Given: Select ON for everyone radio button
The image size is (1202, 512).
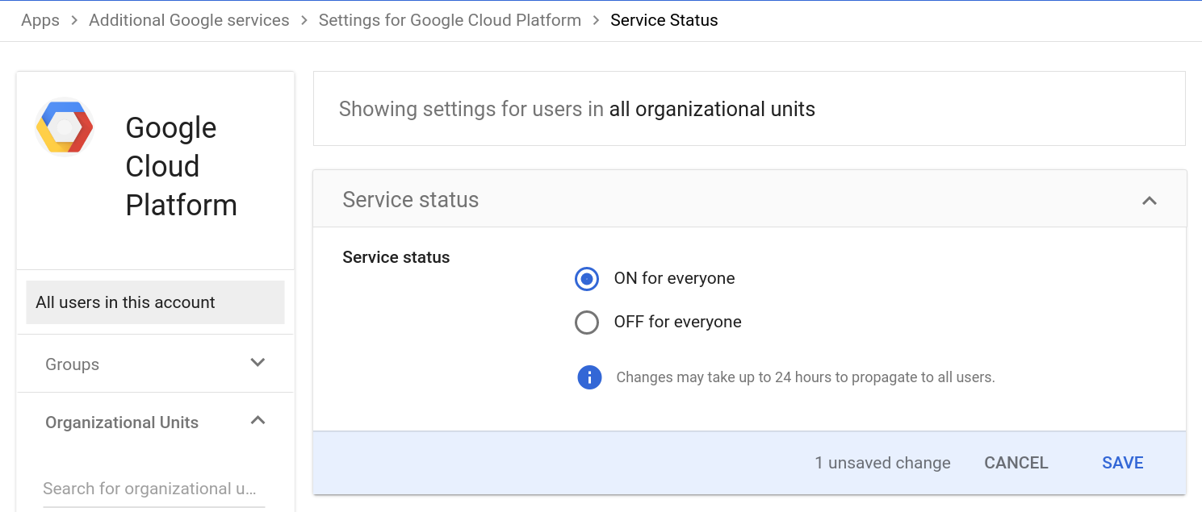Looking at the screenshot, I should (x=587, y=279).
